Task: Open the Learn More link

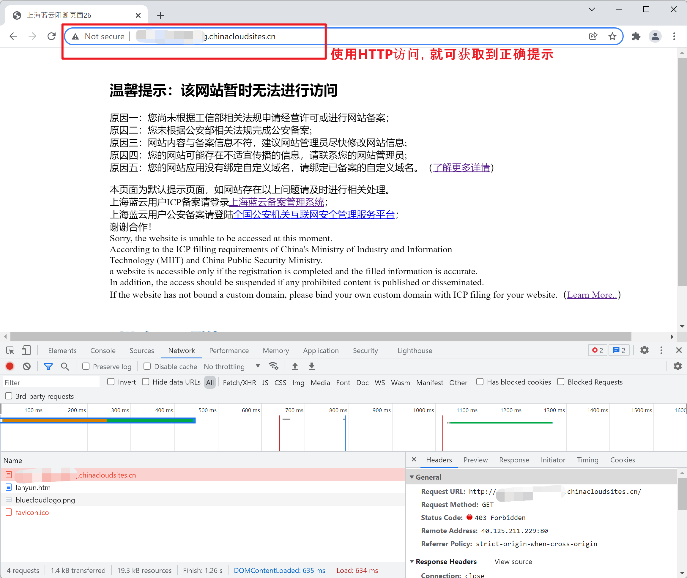Action: click(x=592, y=295)
